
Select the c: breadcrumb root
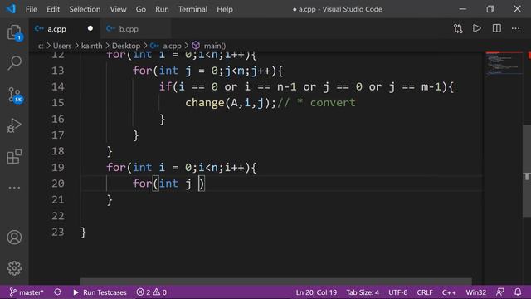(x=41, y=46)
